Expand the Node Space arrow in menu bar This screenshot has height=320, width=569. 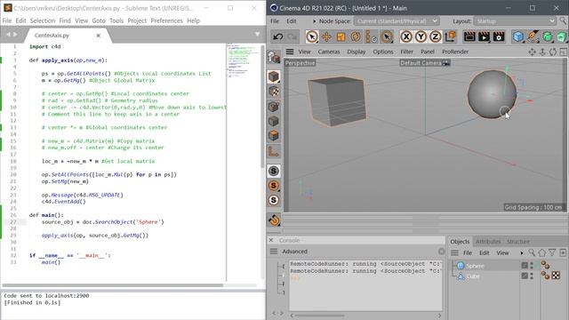314,21
